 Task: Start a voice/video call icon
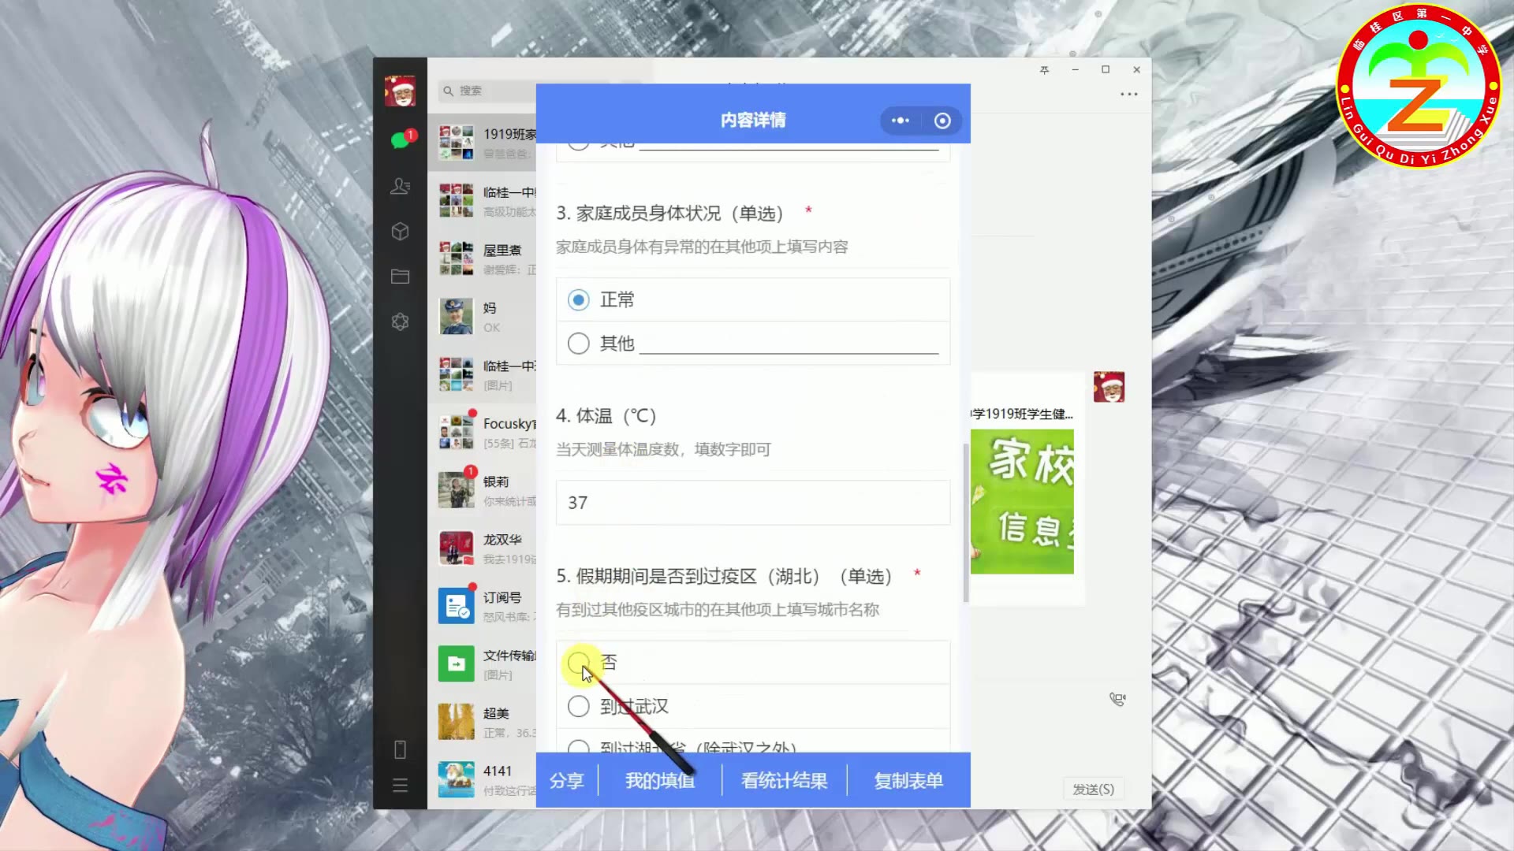coord(1117,699)
